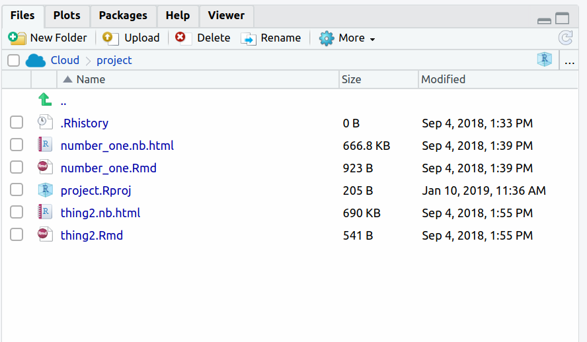
Task: Select the .Rhistory file checkbox
Action: 17,123
